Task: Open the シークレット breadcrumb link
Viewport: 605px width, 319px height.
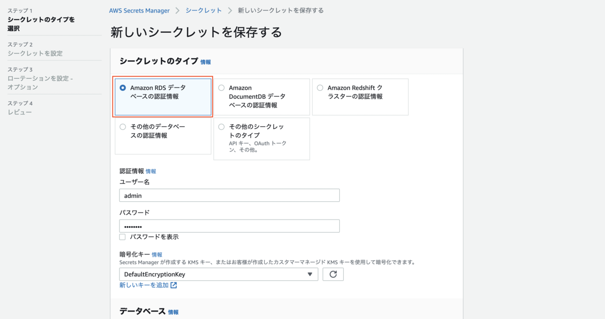Action: coord(203,10)
